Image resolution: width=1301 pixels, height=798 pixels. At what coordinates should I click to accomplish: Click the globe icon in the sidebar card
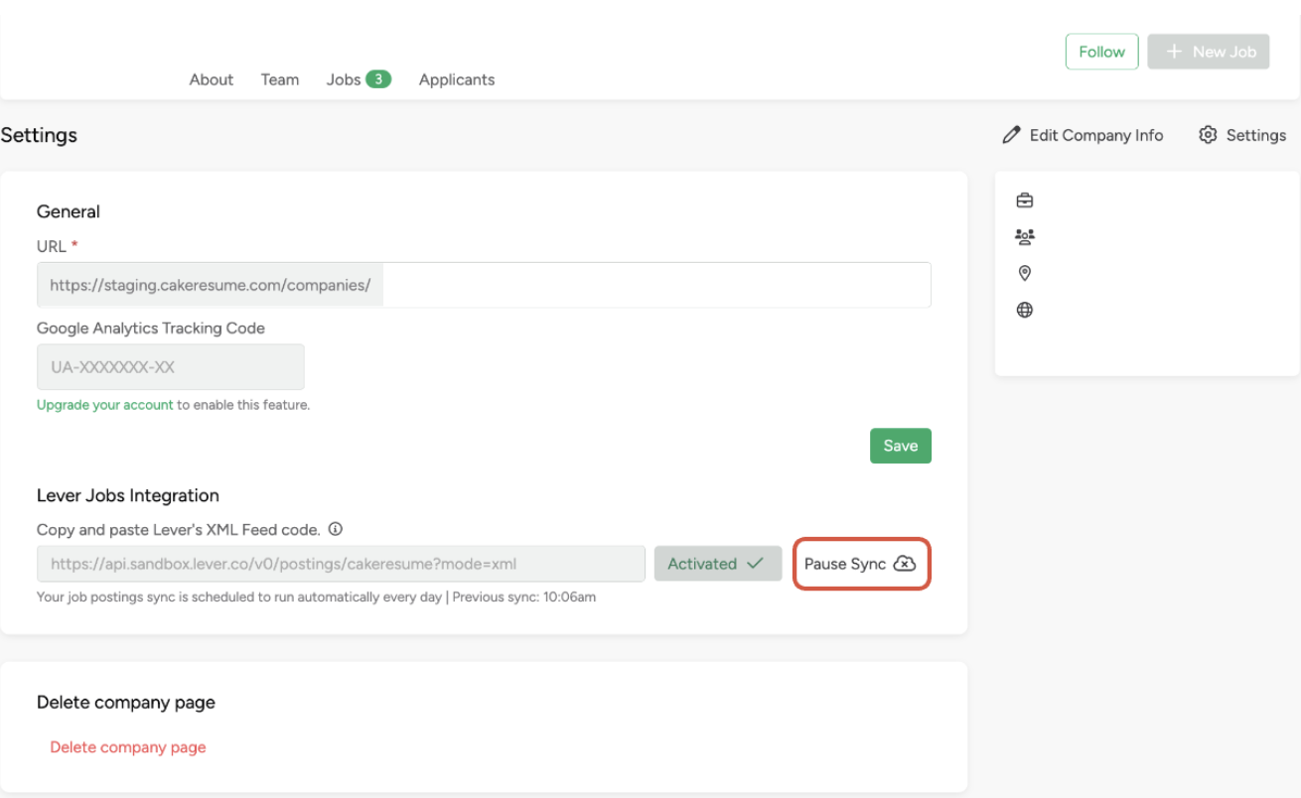click(1025, 311)
